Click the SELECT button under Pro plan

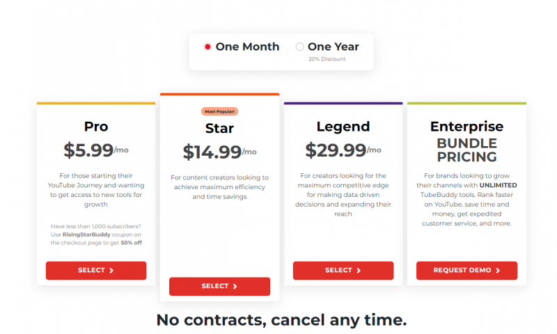[96, 271]
